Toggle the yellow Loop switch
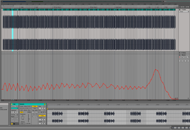Viewport: 190px width, 130px height. coord(42,115)
